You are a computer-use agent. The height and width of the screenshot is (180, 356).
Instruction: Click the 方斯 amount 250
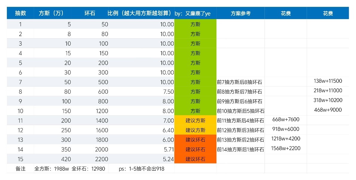66,130
